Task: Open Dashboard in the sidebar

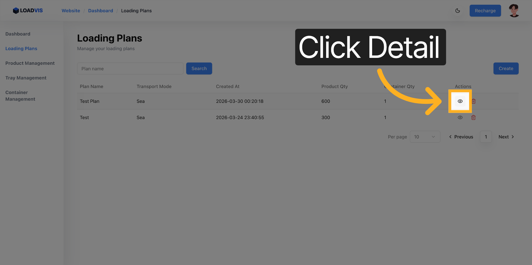Action: (18, 34)
